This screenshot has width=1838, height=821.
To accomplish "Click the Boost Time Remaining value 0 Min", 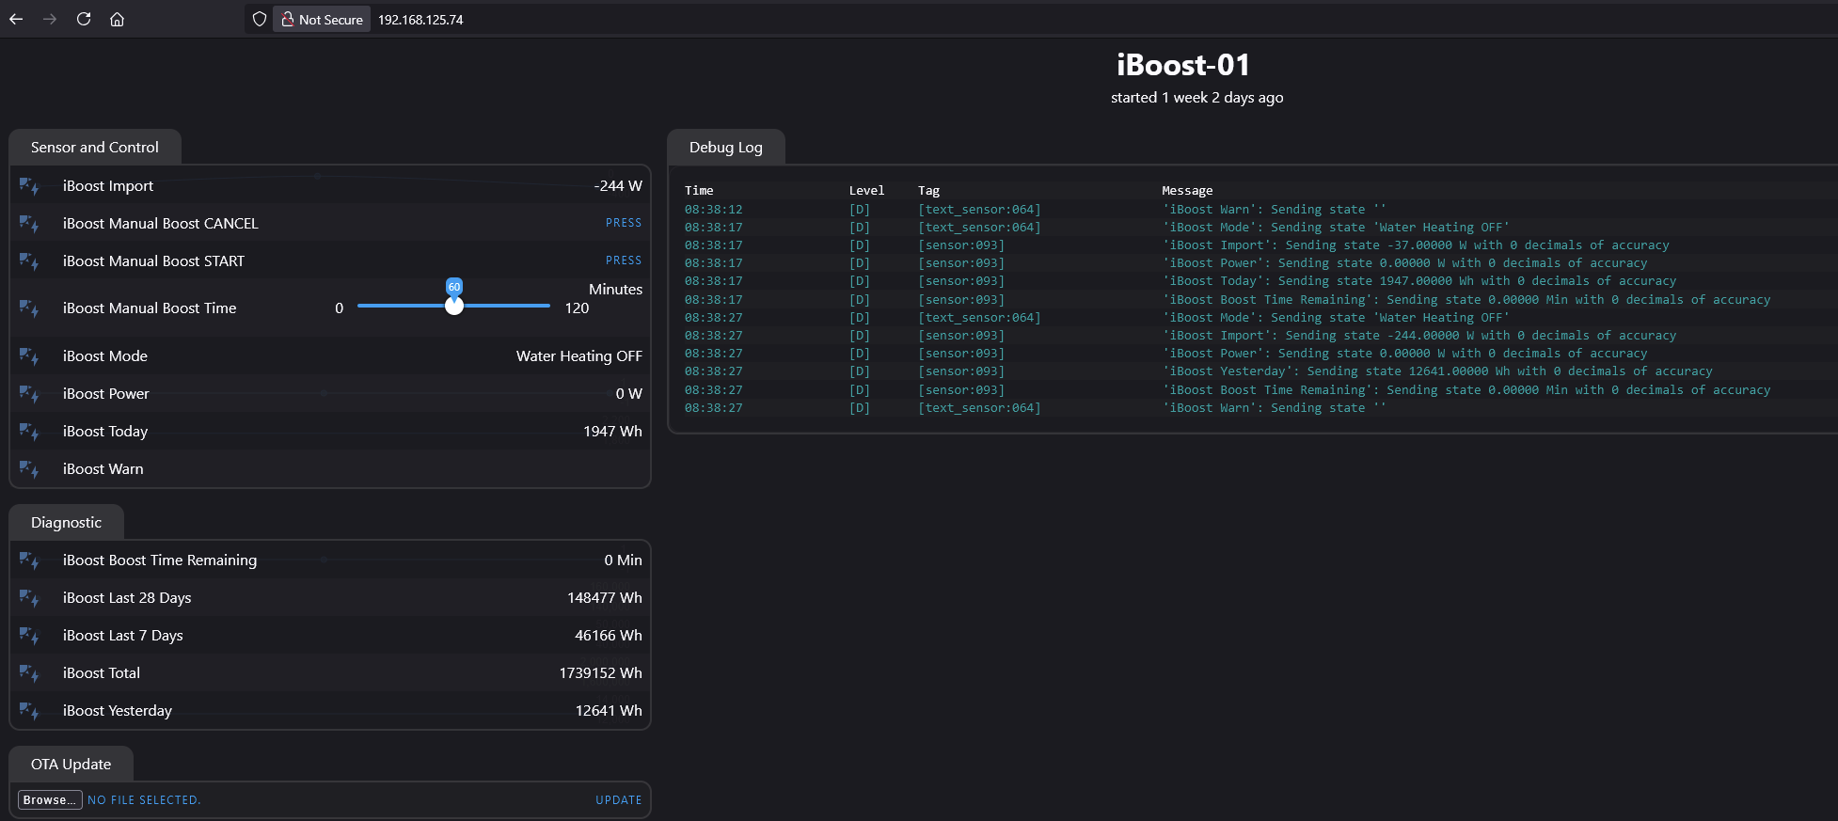I will point(623,560).
